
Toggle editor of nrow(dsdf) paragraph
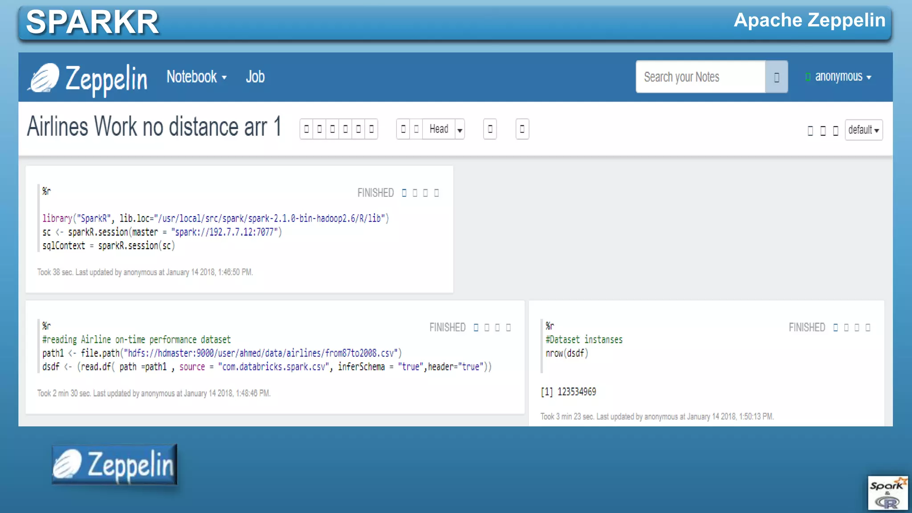[x=846, y=328]
